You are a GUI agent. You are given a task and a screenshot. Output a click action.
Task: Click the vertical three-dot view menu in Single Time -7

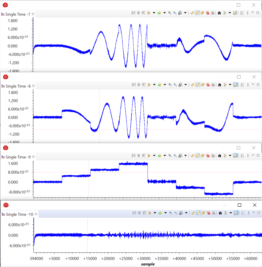[x=248, y=13]
